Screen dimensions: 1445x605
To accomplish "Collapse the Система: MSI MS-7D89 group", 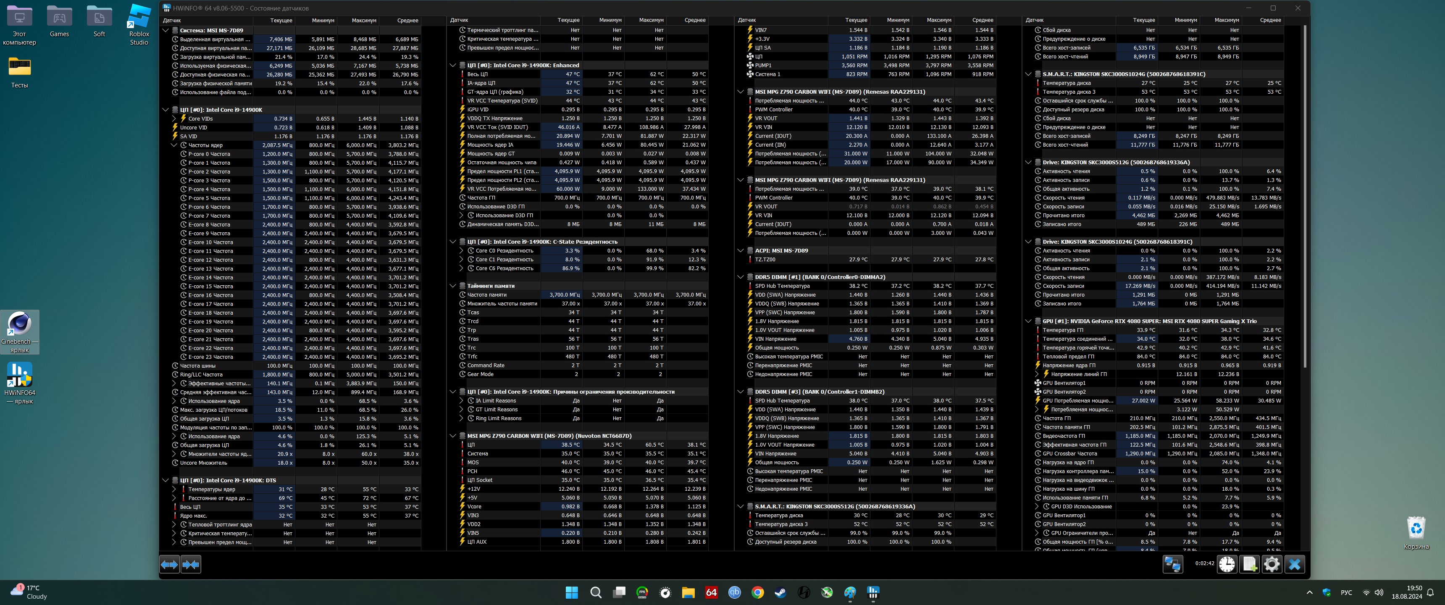I will (166, 30).
